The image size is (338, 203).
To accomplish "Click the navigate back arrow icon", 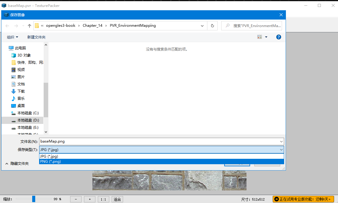I will (x=7, y=26).
